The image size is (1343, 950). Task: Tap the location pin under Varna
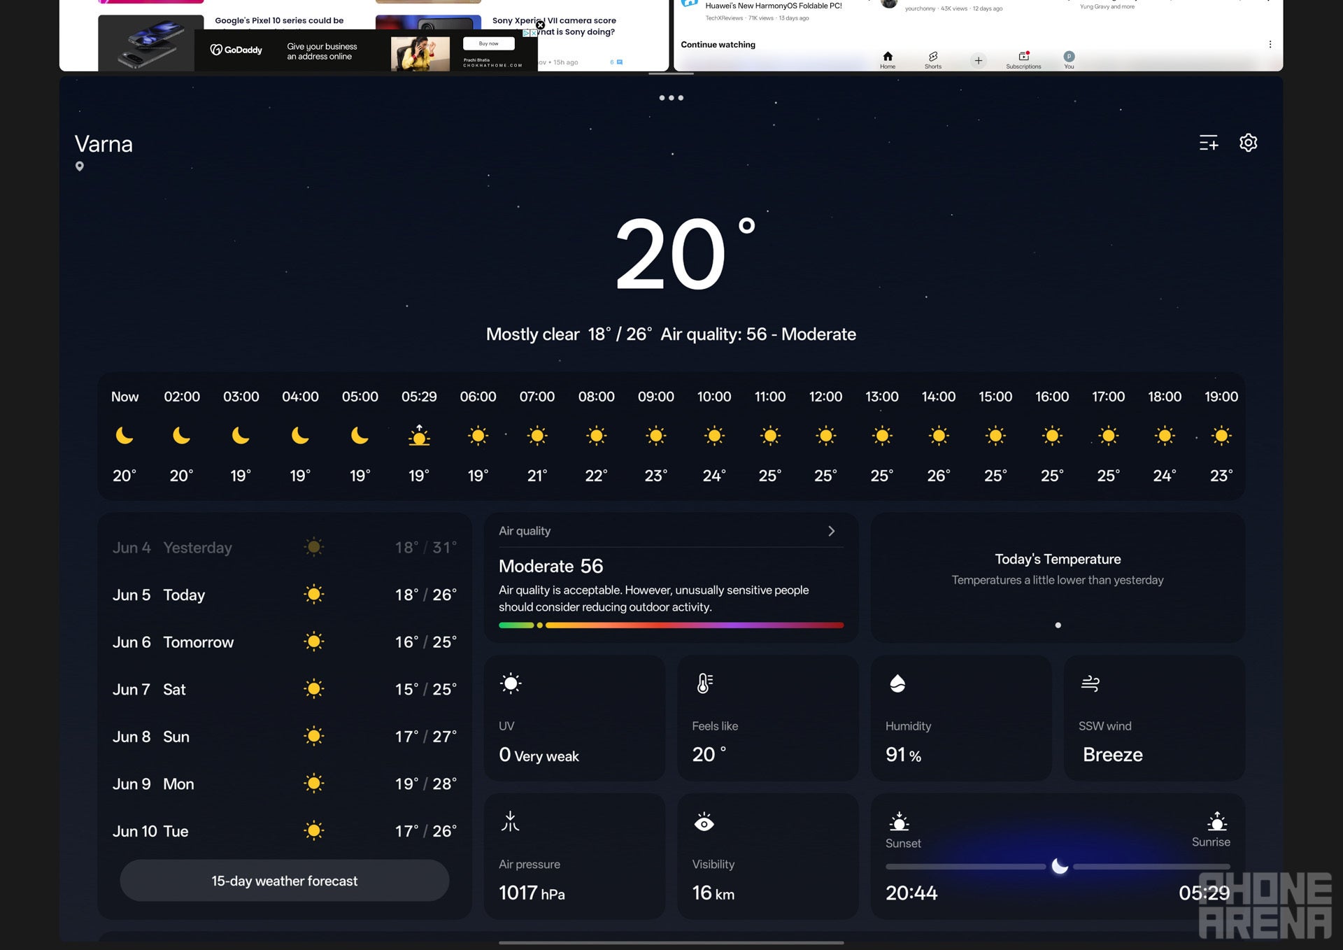tap(80, 166)
